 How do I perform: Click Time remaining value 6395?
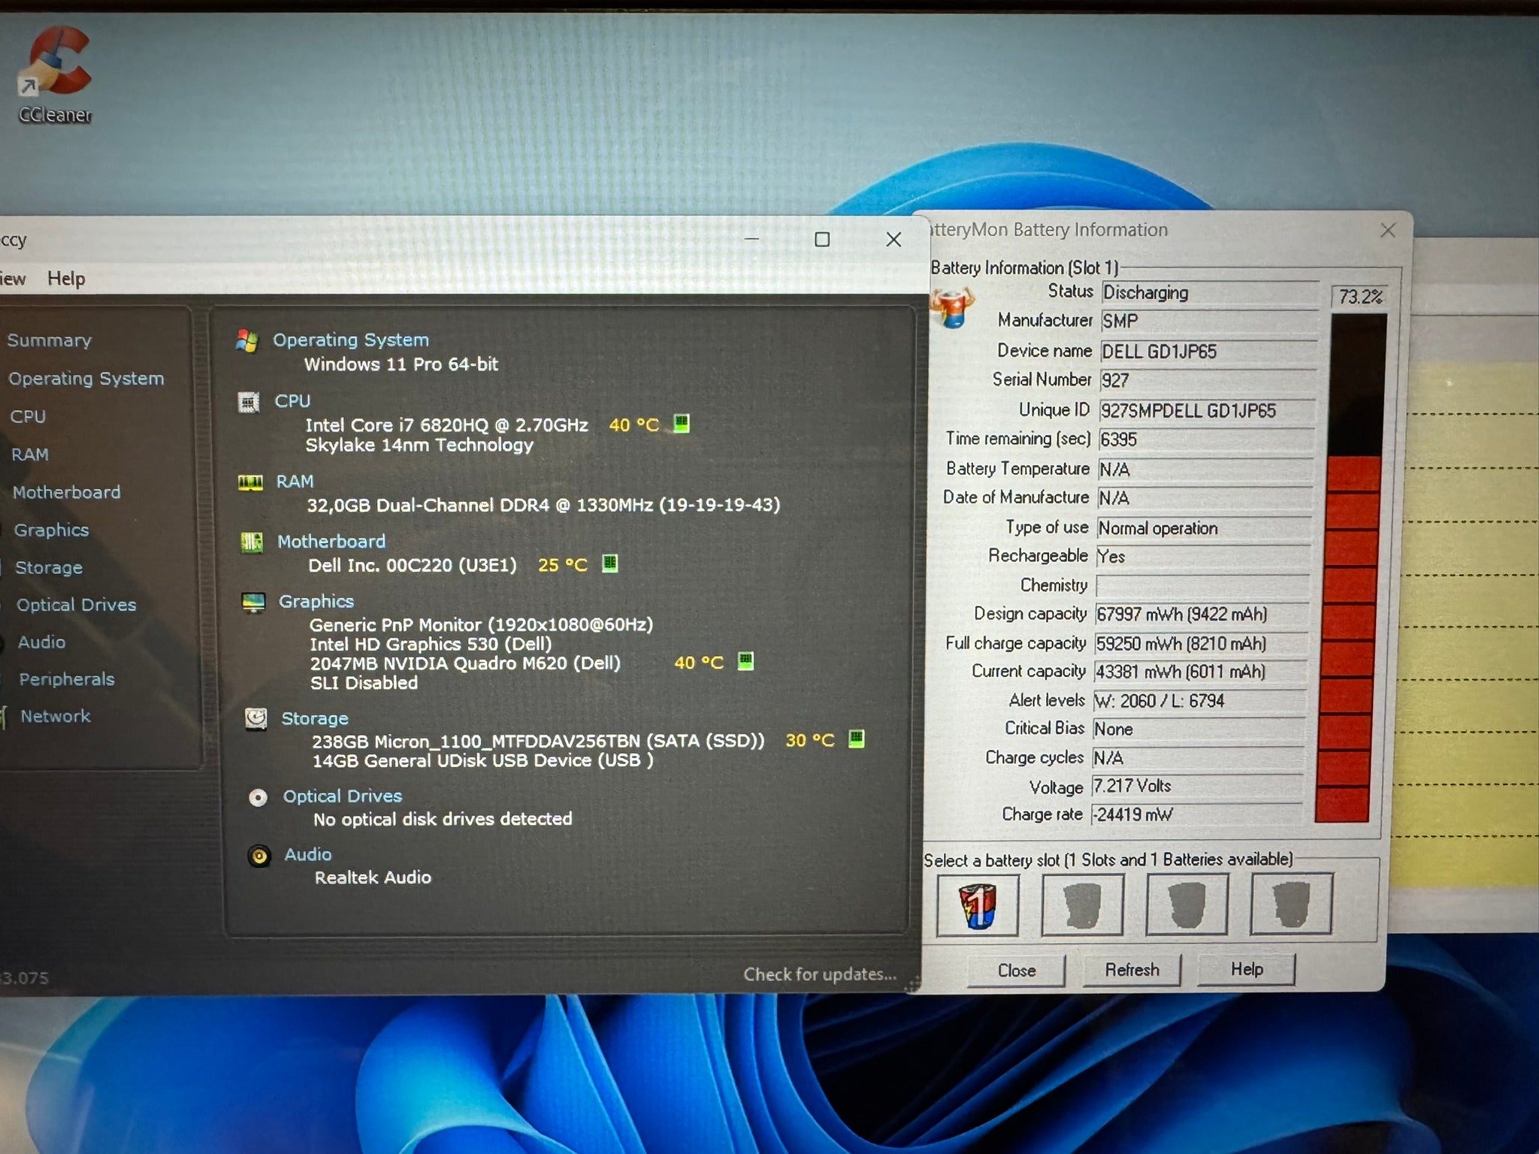(x=1206, y=440)
